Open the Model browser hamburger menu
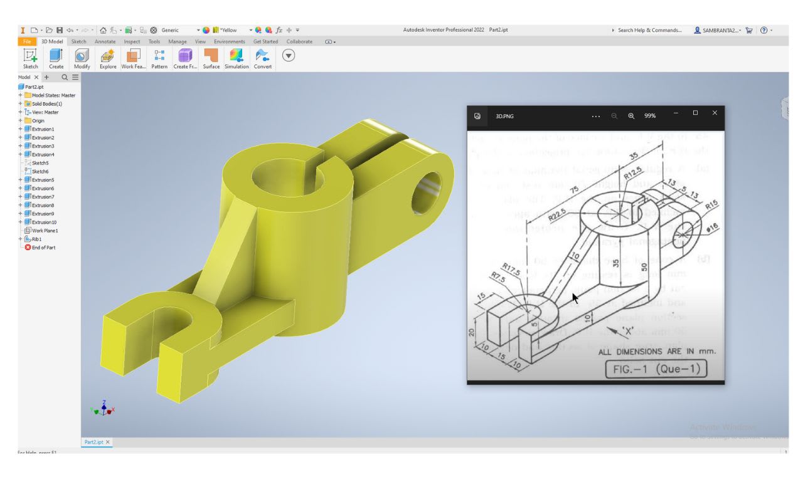 click(x=75, y=77)
